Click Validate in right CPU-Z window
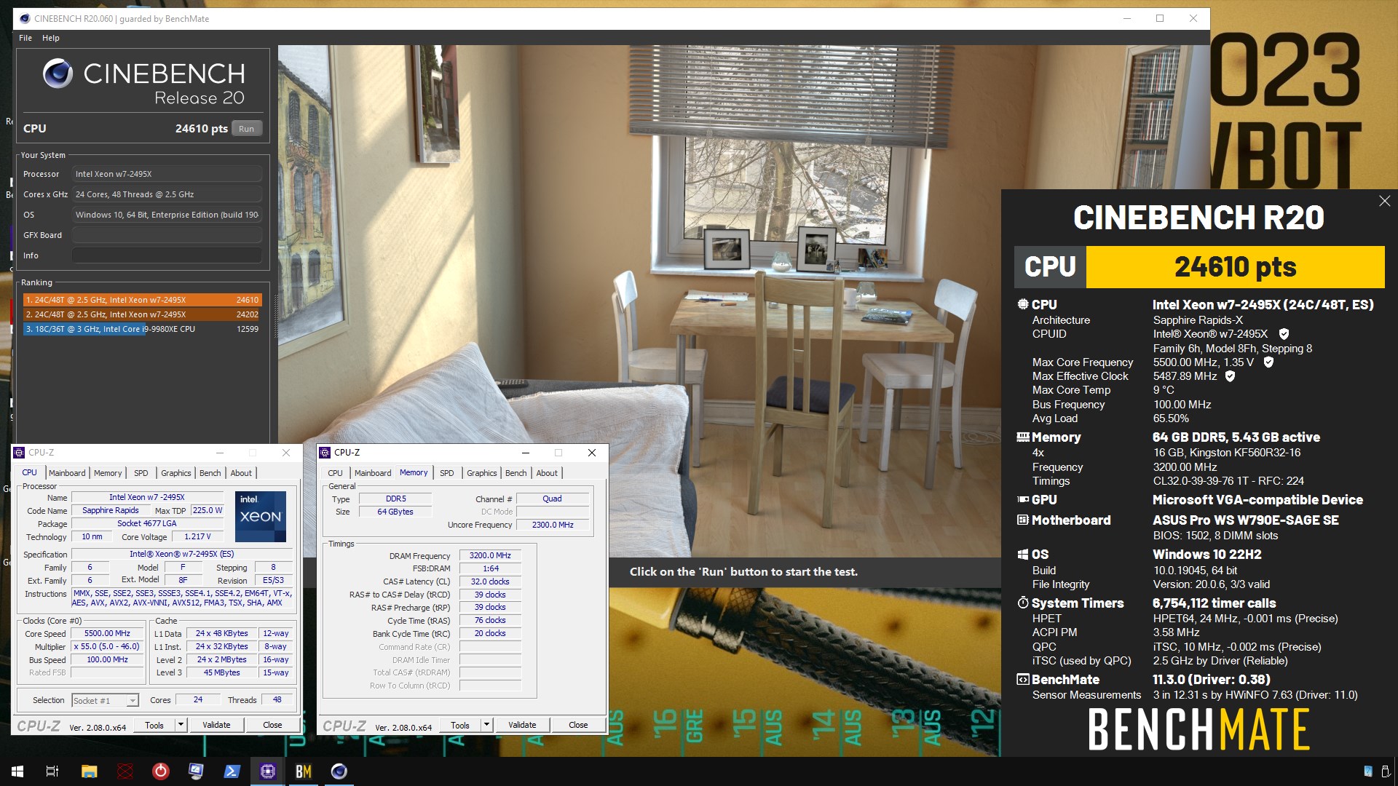This screenshot has height=786, width=1398. coord(522,725)
